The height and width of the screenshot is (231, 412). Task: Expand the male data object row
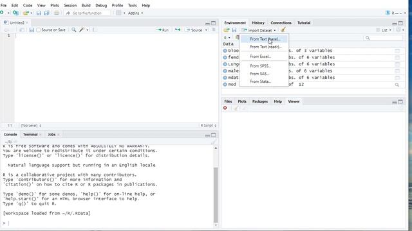coord(225,71)
